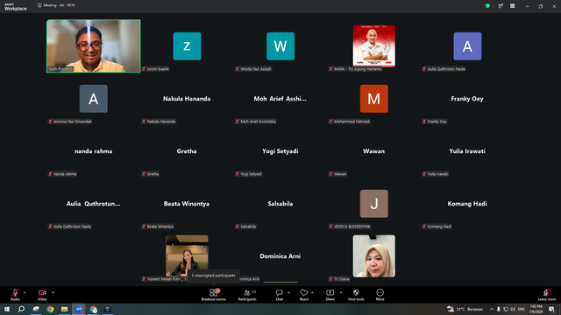
Task: Select JESSICA BLESSEDYNE's J avatar
Action: [x=374, y=204]
